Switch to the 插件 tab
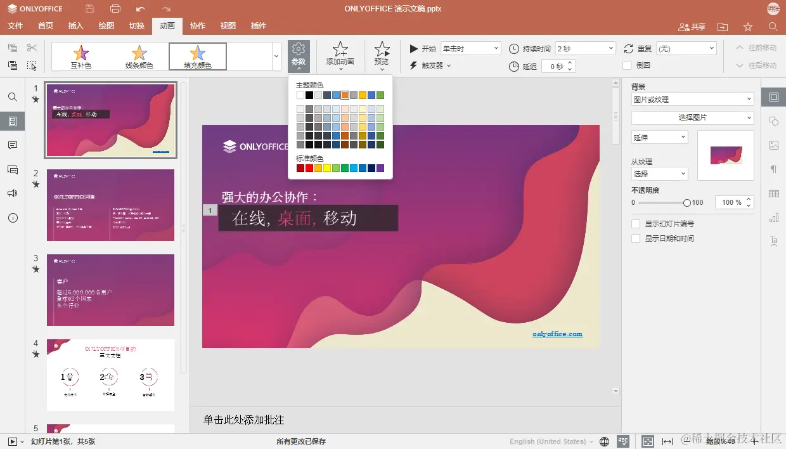The height and width of the screenshot is (449, 786). 259,27
